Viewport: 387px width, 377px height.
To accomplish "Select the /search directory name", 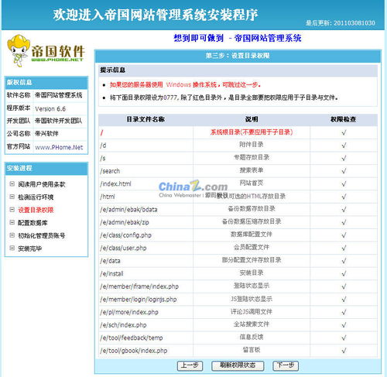I will click(110, 171).
